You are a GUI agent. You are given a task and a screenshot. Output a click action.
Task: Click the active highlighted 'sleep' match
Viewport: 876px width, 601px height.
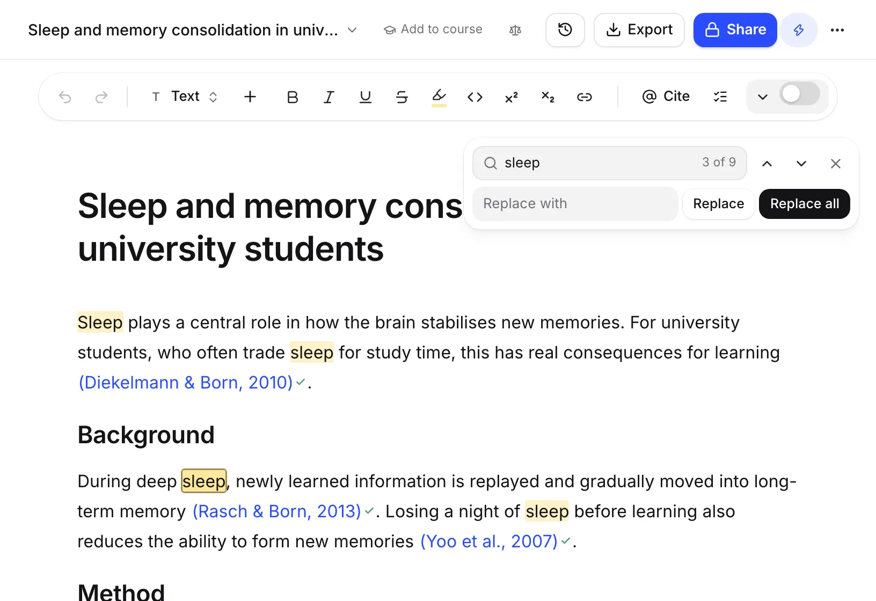(204, 481)
